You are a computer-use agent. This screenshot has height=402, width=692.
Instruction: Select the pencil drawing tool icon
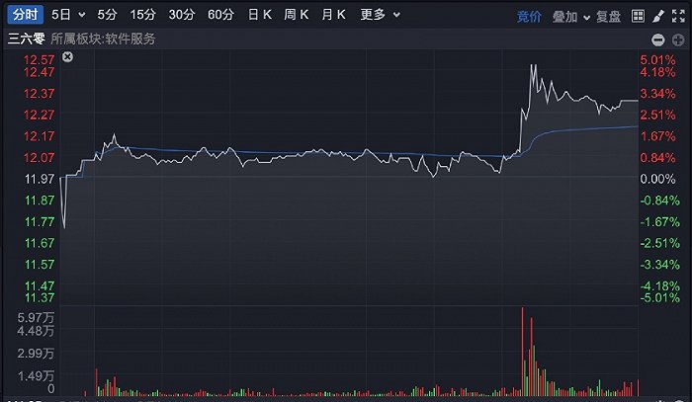(658, 17)
